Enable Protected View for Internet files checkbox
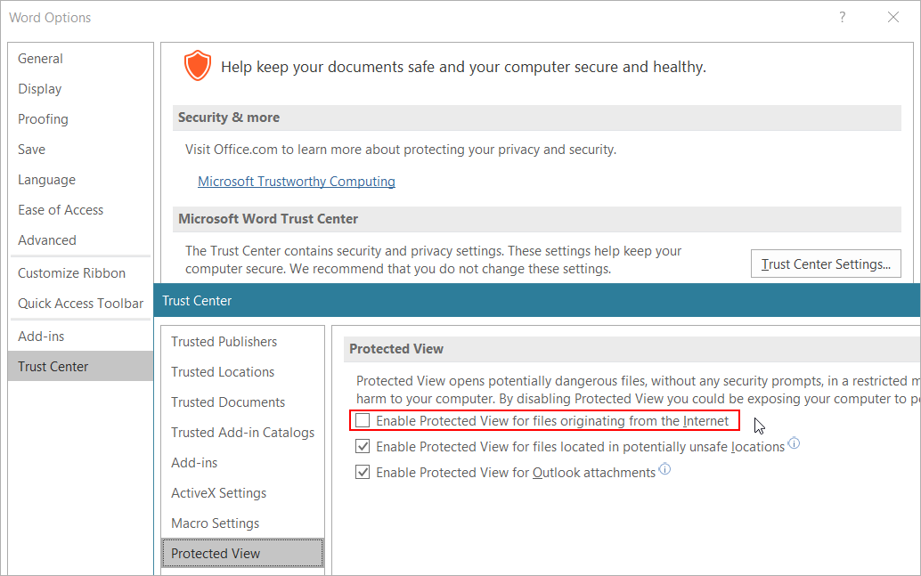Image resolution: width=921 pixels, height=576 pixels. click(363, 420)
